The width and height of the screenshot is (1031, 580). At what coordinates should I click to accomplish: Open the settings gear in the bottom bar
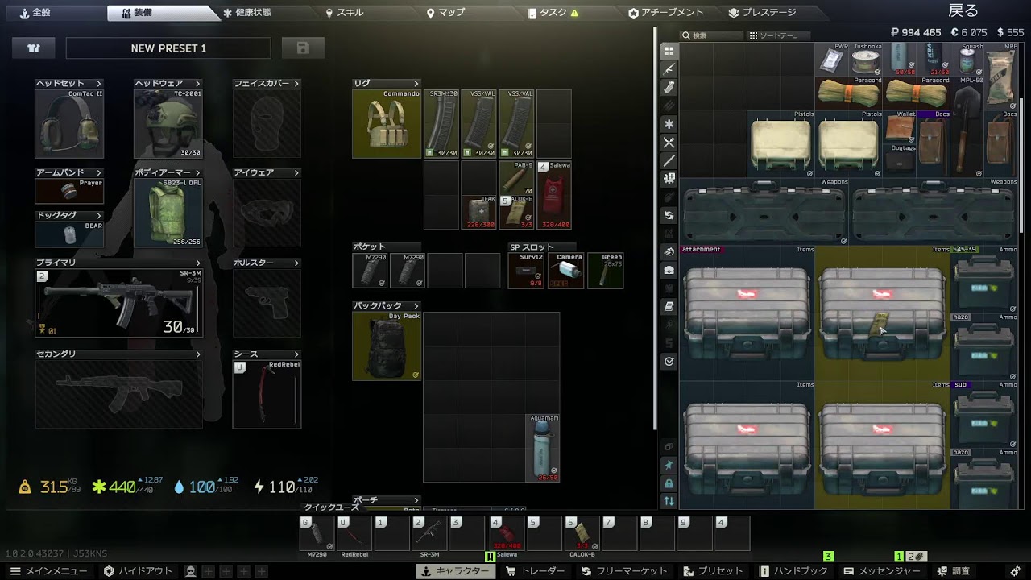pyautogui.click(x=1015, y=571)
